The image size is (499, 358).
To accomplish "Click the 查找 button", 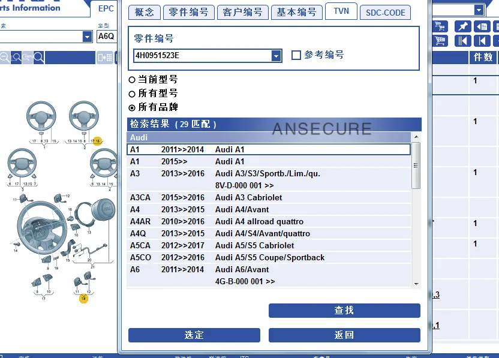I will pos(344,310).
